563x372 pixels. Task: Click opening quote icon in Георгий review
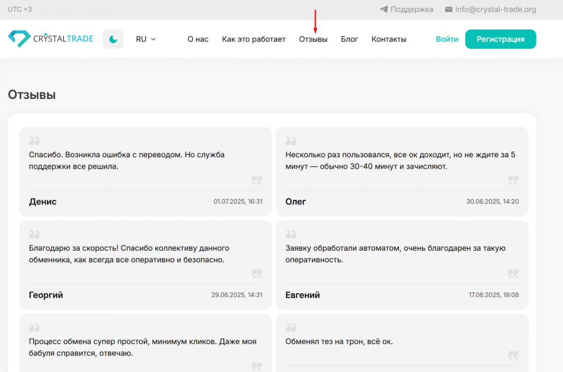coord(34,234)
